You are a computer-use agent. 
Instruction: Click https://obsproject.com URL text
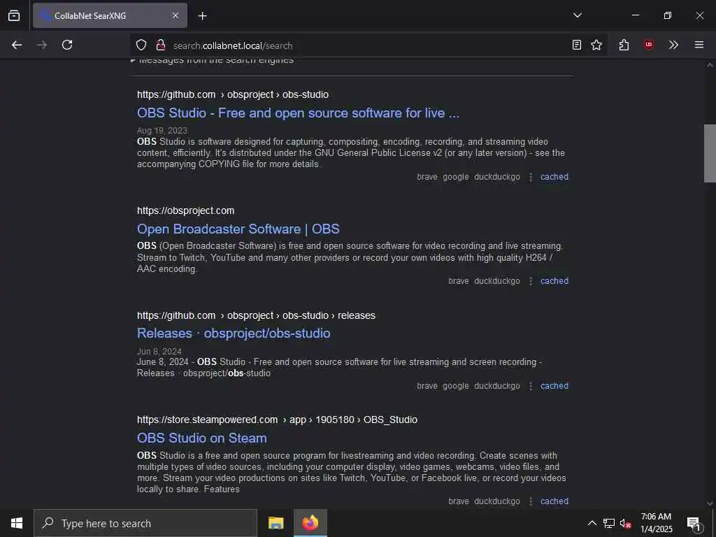(x=186, y=210)
